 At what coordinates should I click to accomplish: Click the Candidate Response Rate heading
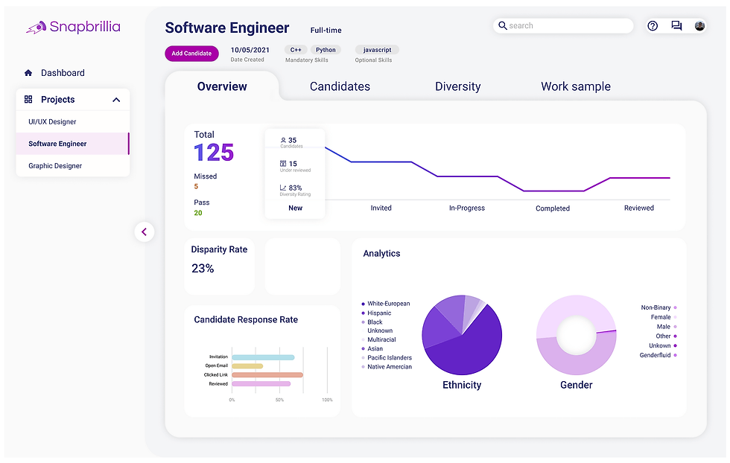[246, 319]
